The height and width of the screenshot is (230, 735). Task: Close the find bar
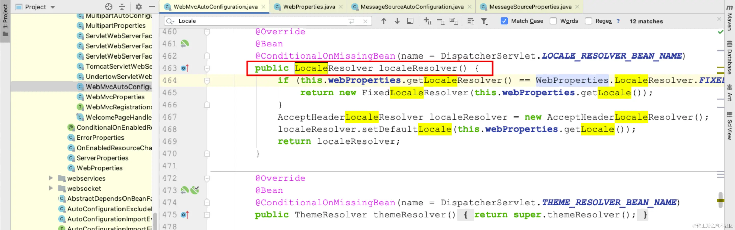pyautogui.click(x=719, y=19)
